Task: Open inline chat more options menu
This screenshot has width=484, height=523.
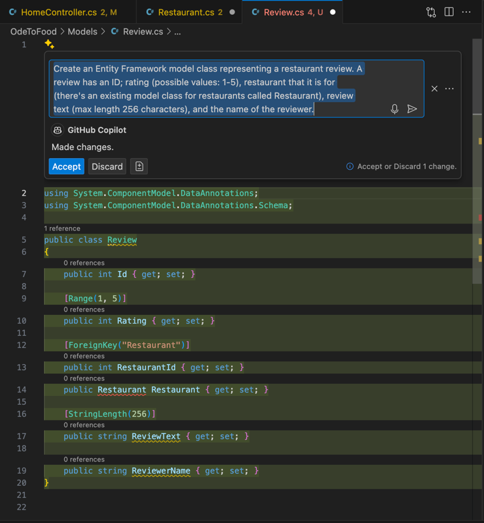Action: point(450,89)
